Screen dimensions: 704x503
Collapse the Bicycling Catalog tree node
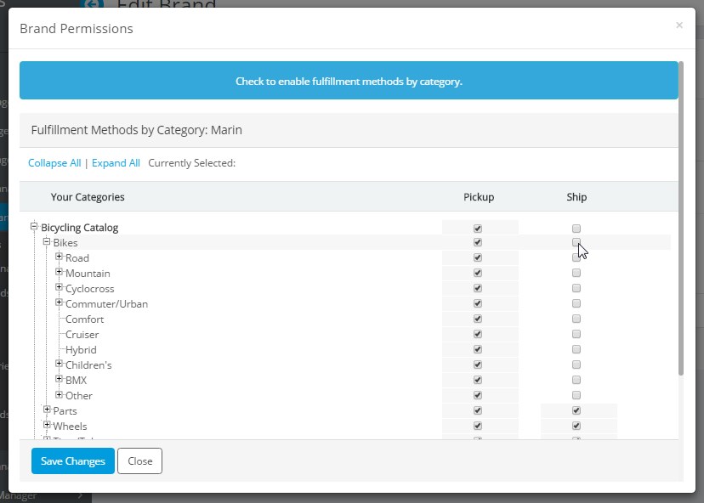[35, 227]
